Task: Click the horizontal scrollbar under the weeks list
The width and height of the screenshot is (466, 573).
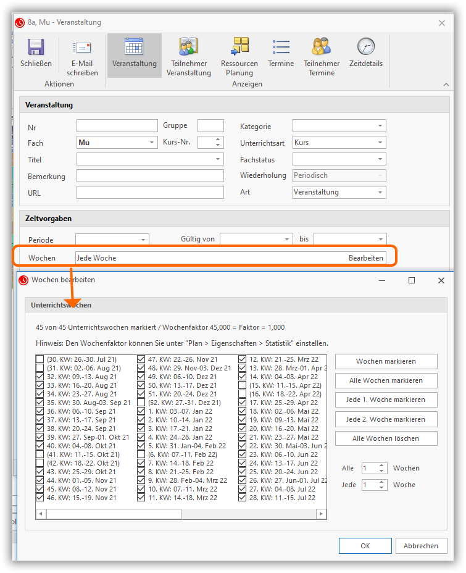Action: [x=114, y=514]
